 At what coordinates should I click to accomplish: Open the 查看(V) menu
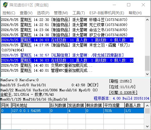click(26, 13)
